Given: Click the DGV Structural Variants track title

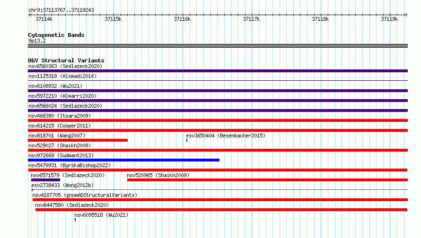Looking at the screenshot, I should coord(66,60).
